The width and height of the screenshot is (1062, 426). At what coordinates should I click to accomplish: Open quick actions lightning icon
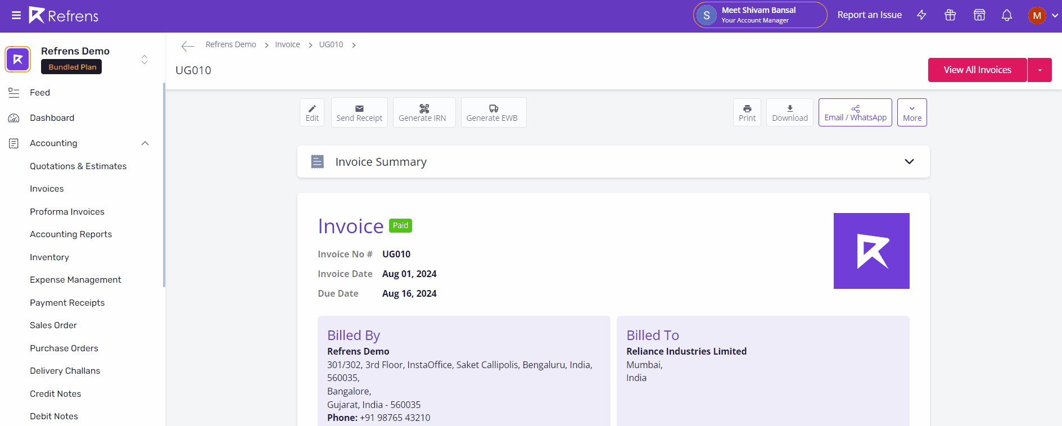pos(921,15)
